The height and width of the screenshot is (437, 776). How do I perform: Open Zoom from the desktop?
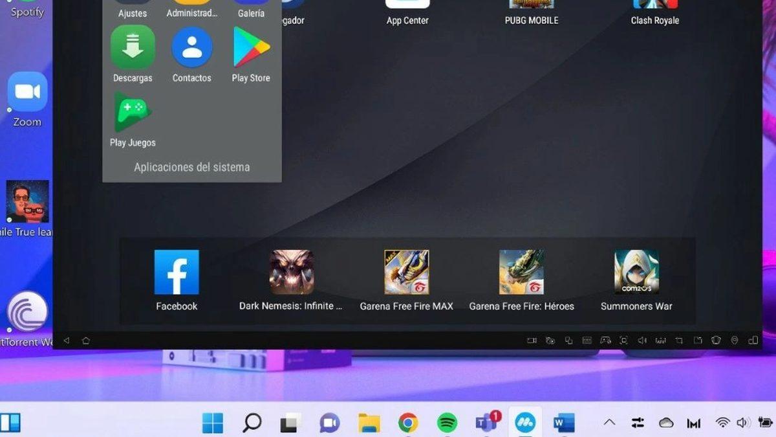27,93
